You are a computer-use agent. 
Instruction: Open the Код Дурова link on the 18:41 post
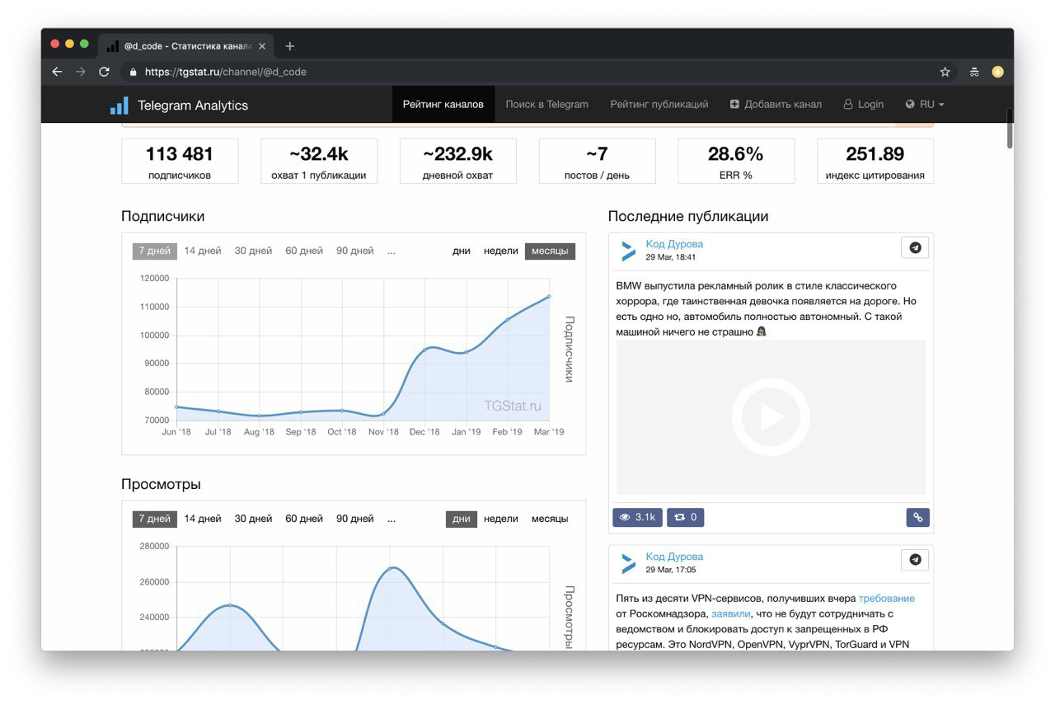click(x=674, y=244)
